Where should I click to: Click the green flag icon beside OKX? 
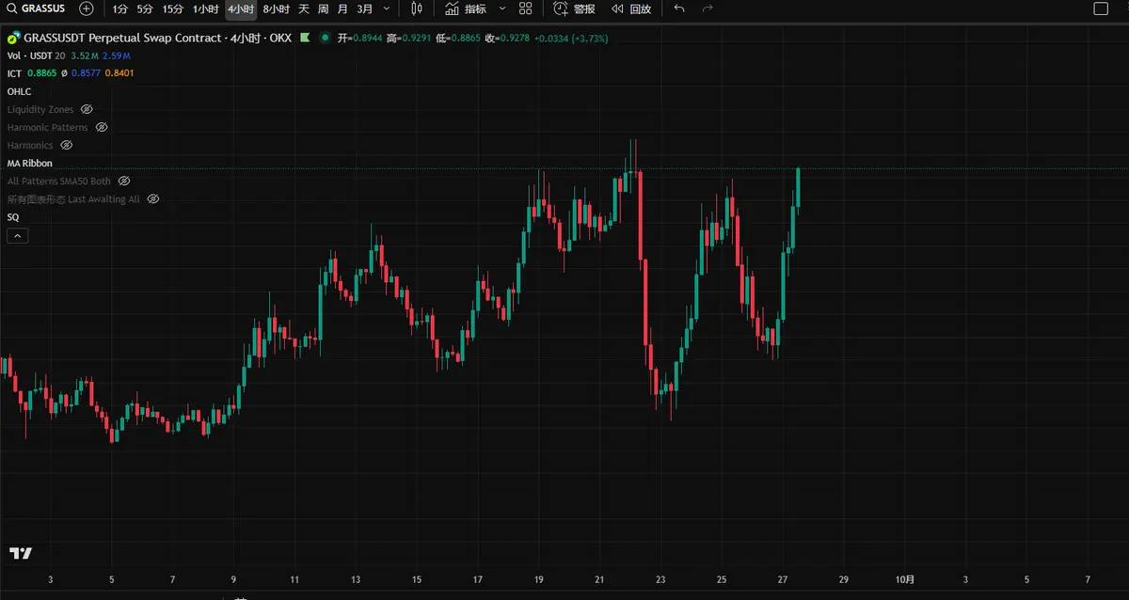[x=306, y=38]
